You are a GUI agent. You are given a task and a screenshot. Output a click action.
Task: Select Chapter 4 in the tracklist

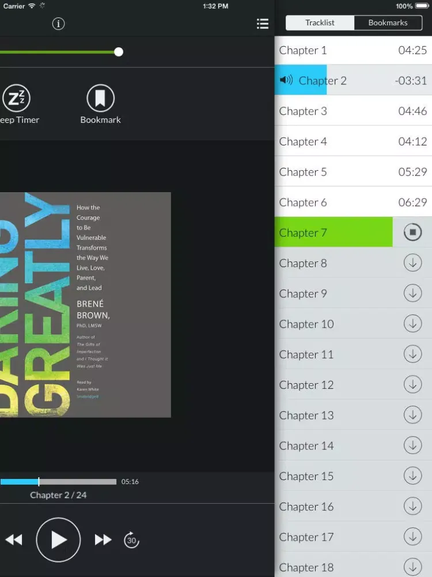click(x=354, y=141)
